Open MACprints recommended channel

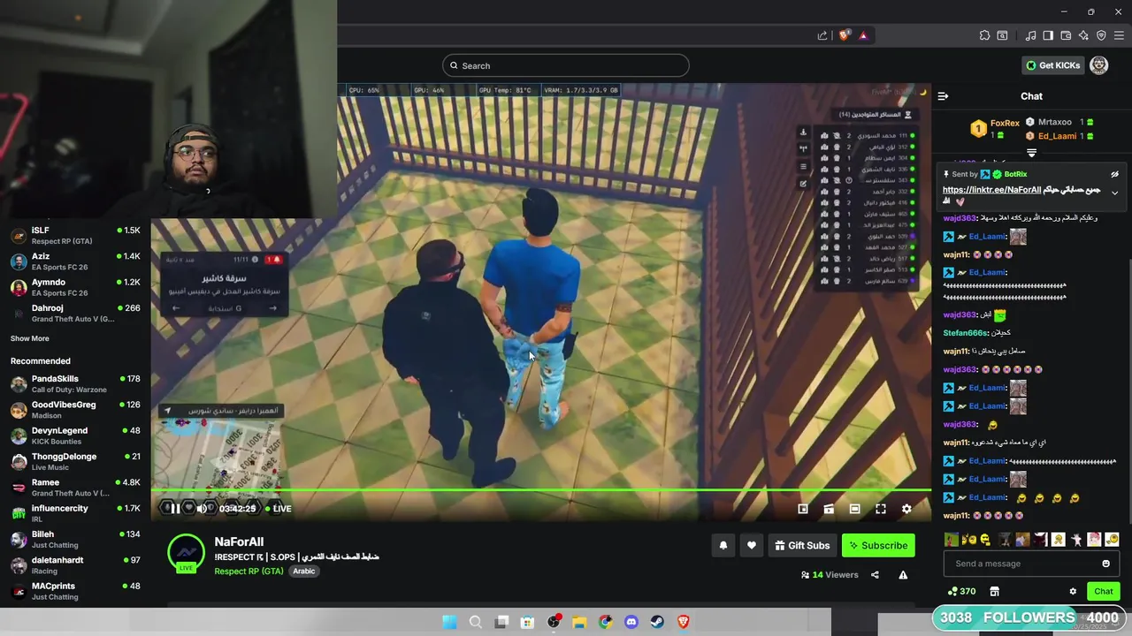pos(76,591)
